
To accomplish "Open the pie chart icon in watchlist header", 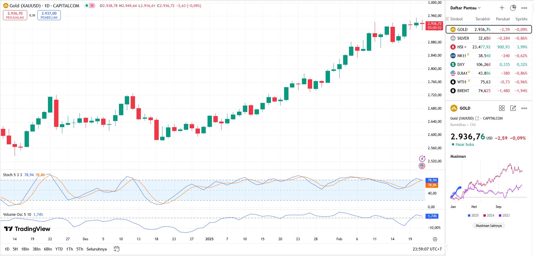I will (x=513, y=8).
